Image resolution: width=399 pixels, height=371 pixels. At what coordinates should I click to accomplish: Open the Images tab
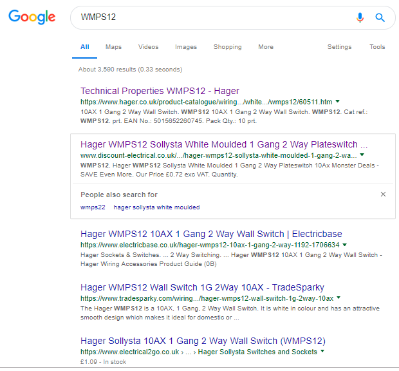pos(186,47)
